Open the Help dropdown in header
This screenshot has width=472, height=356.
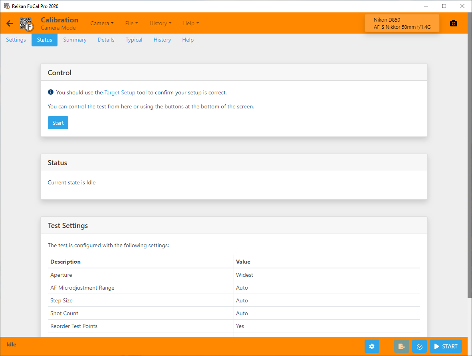point(191,23)
